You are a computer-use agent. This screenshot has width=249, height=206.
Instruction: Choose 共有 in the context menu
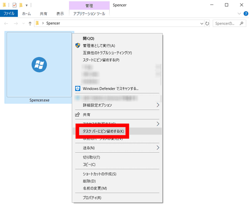(117, 115)
